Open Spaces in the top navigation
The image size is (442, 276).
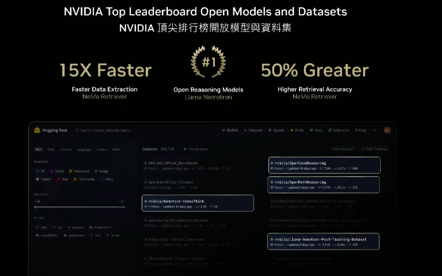[276, 130]
